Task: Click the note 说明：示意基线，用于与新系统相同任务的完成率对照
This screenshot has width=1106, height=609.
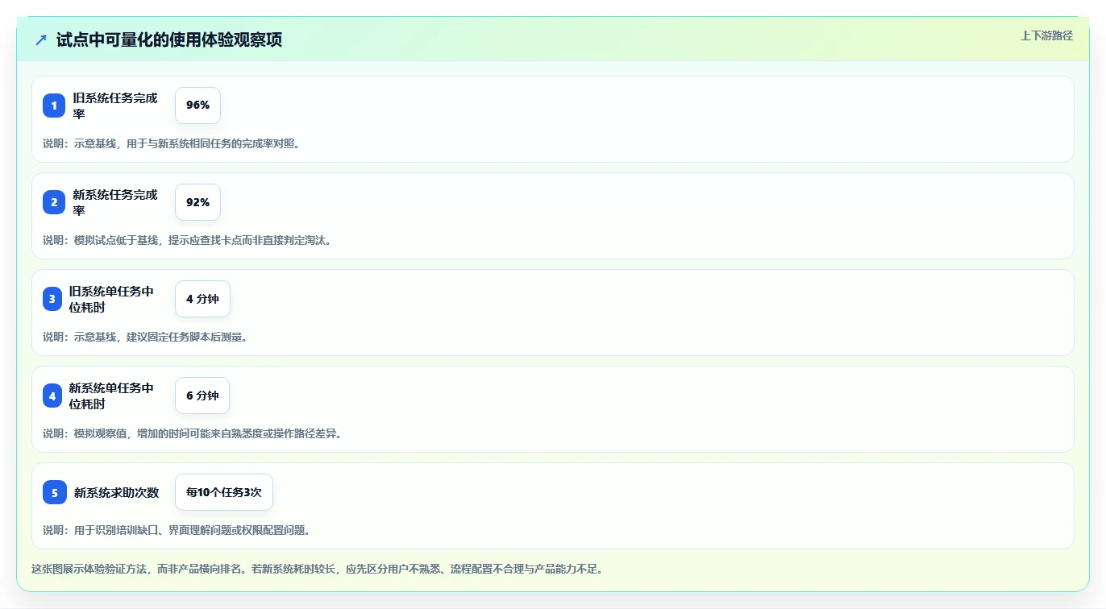Action: (x=172, y=143)
